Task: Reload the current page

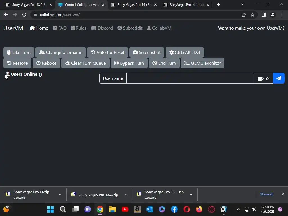Action: [24, 15]
